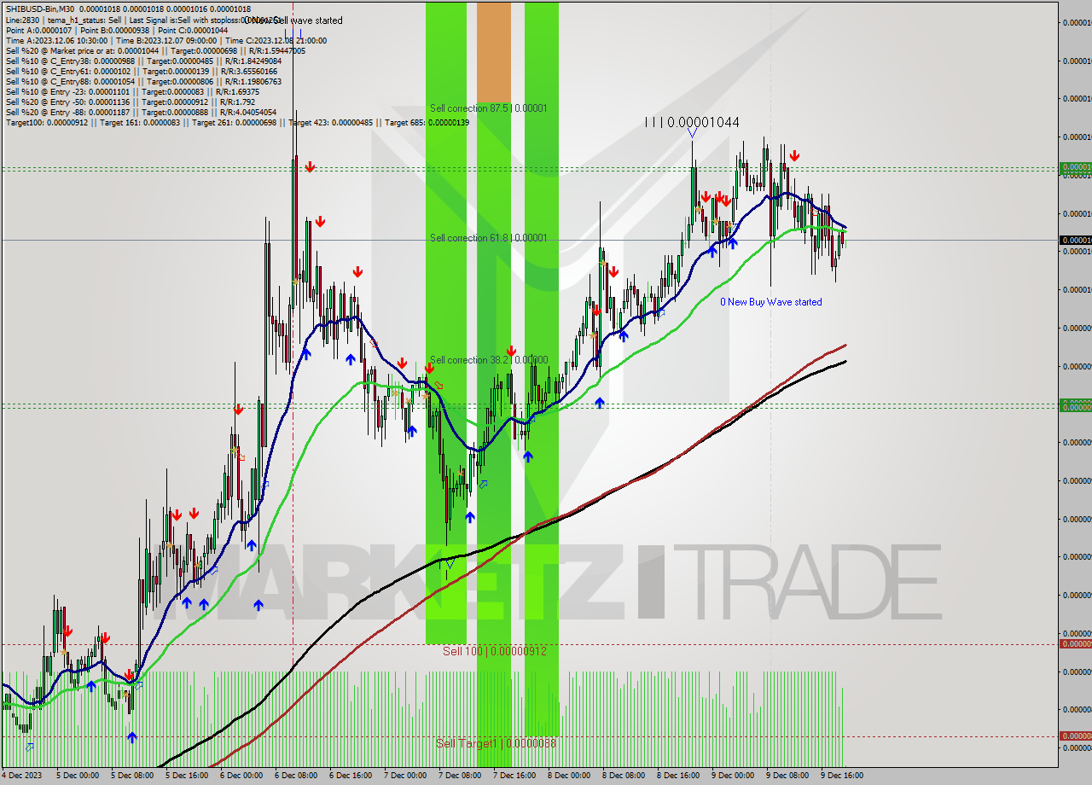Click the Sell %10 @ C_Entry61 line
The width and height of the screenshot is (1092, 785).
tap(141, 71)
